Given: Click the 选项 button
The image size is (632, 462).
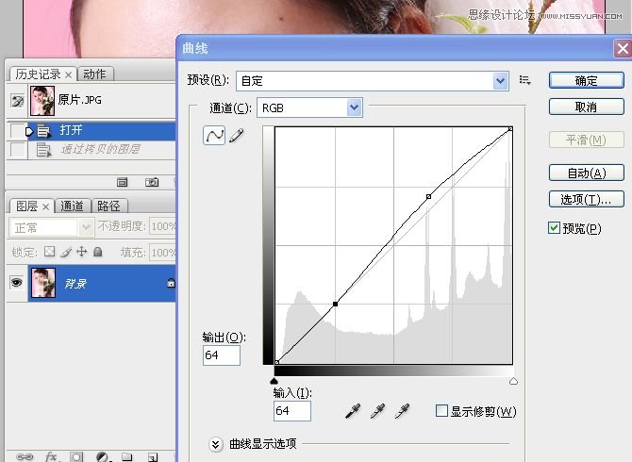Looking at the screenshot, I should click(586, 199).
